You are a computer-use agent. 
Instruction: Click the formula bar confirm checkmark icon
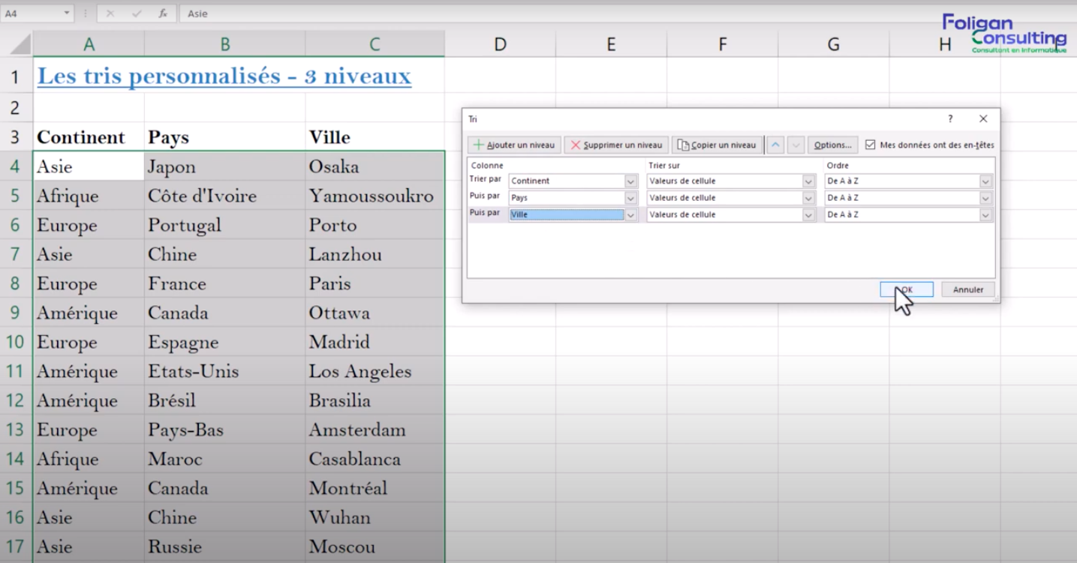click(x=137, y=13)
